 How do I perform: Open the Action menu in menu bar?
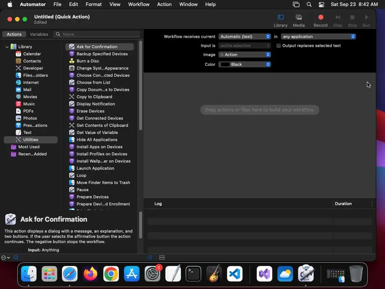[x=164, y=5]
